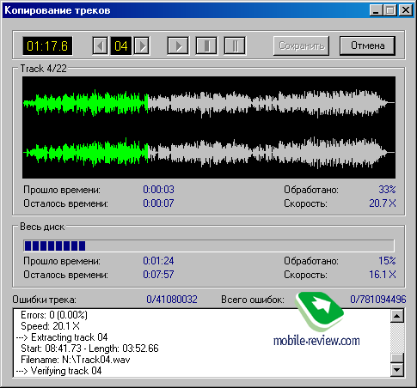
Task: Click the Отмена button
Action: [x=367, y=45]
